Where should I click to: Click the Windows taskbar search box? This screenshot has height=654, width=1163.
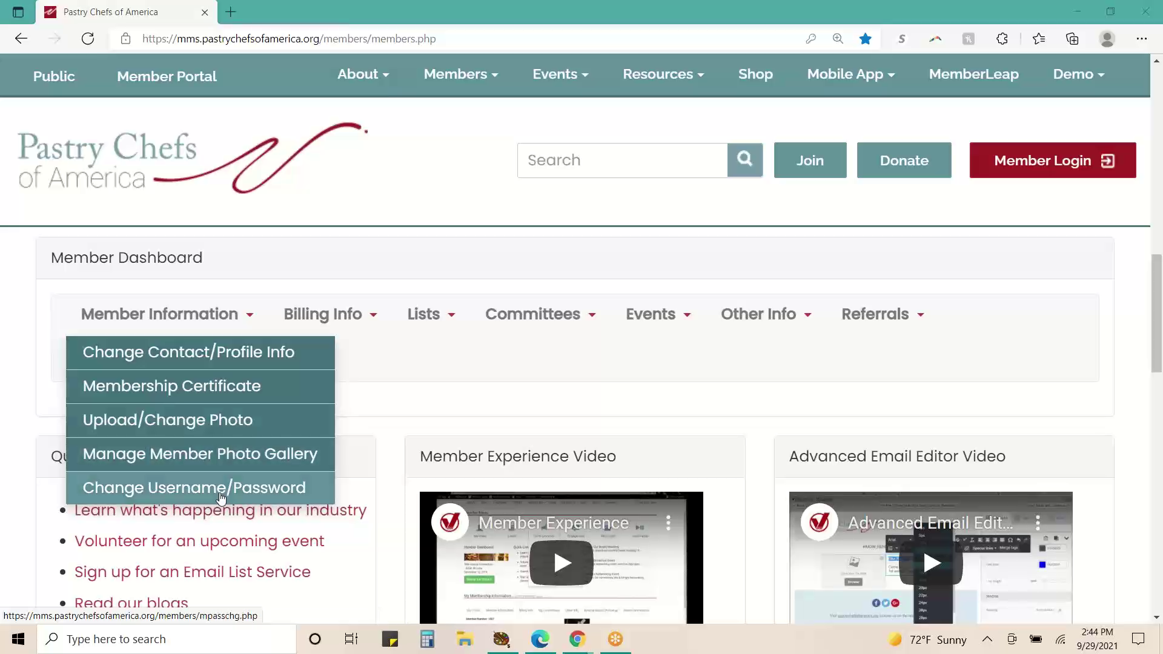point(167,639)
